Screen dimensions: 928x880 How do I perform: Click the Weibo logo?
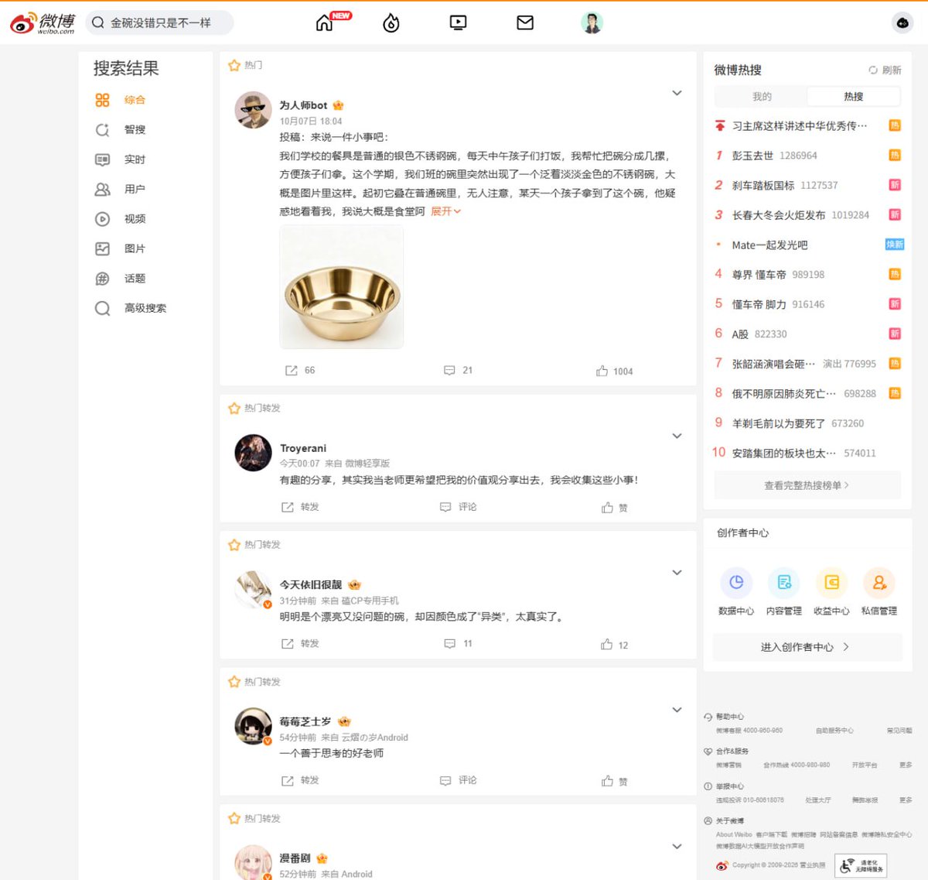pos(43,23)
